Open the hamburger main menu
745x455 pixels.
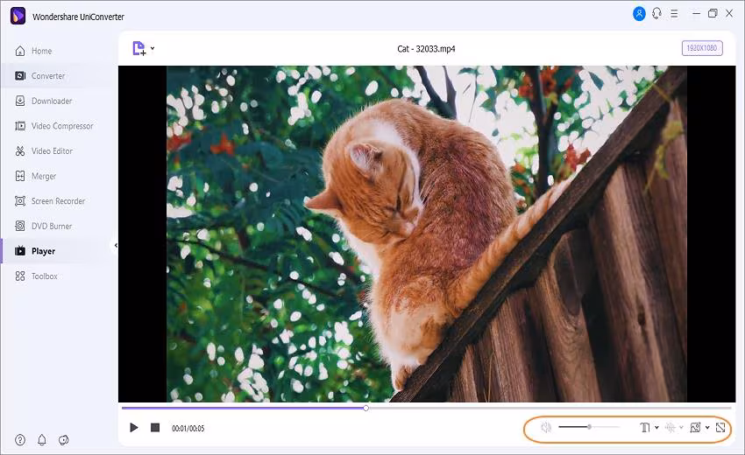674,14
